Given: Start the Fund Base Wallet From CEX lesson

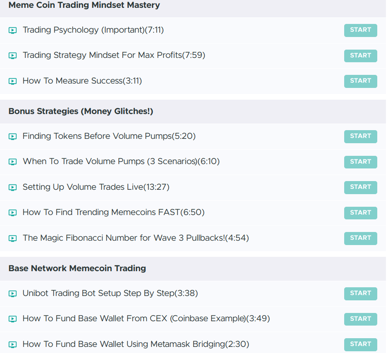Looking at the screenshot, I should pyautogui.click(x=360, y=319).
